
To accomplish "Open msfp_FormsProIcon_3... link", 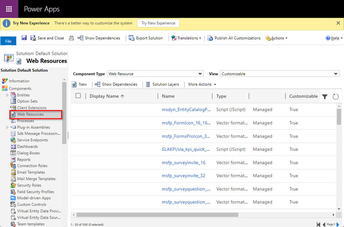I will pyautogui.click(x=186, y=136).
